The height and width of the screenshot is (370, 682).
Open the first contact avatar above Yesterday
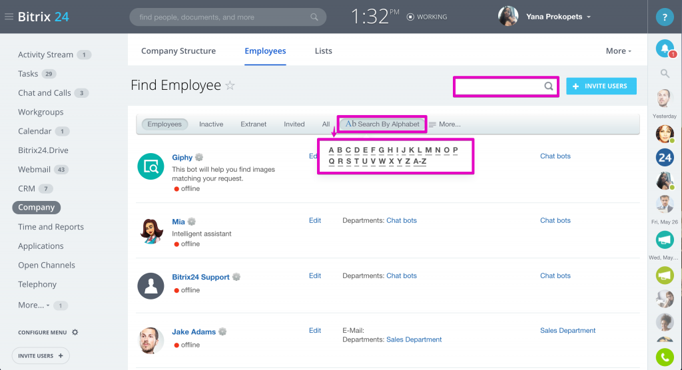[x=665, y=98]
